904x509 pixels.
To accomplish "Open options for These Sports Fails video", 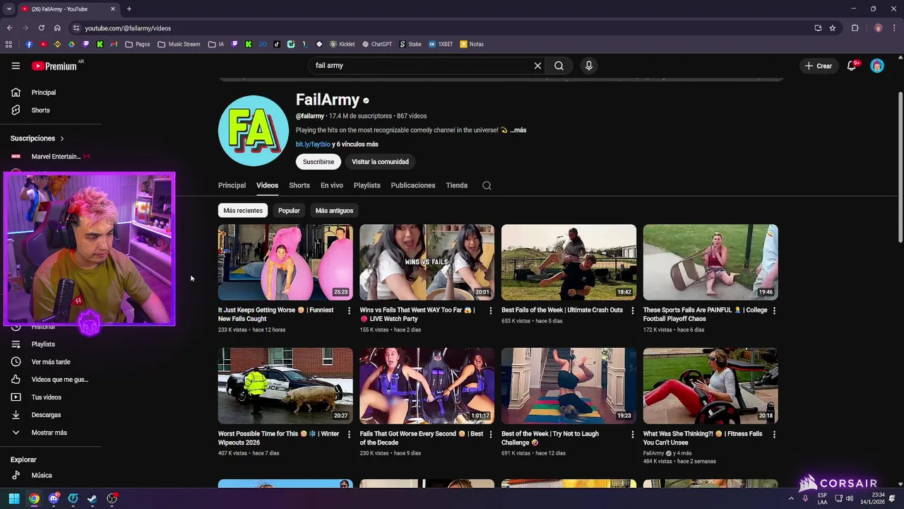I will [774, 310].
